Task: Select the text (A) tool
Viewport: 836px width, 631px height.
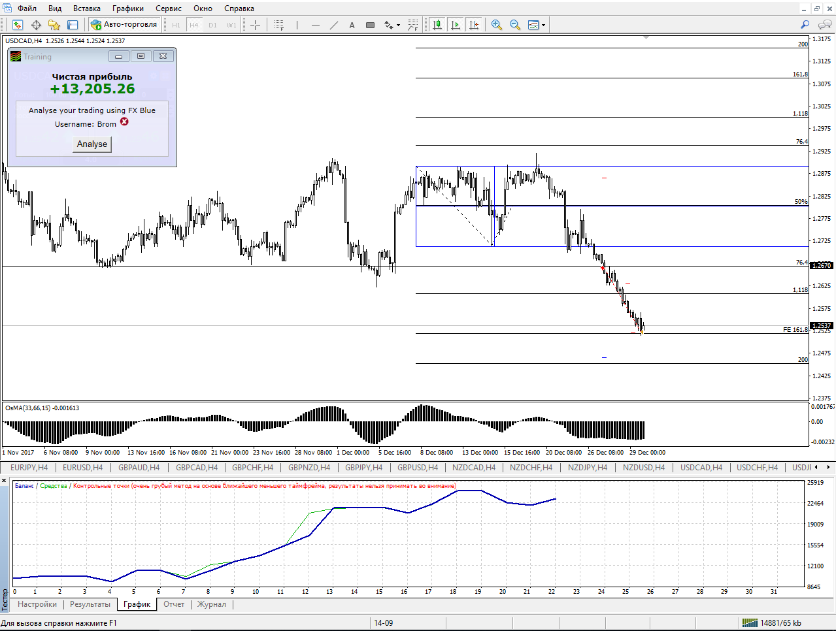Action: pyautogui.click(x=352, y=25)
